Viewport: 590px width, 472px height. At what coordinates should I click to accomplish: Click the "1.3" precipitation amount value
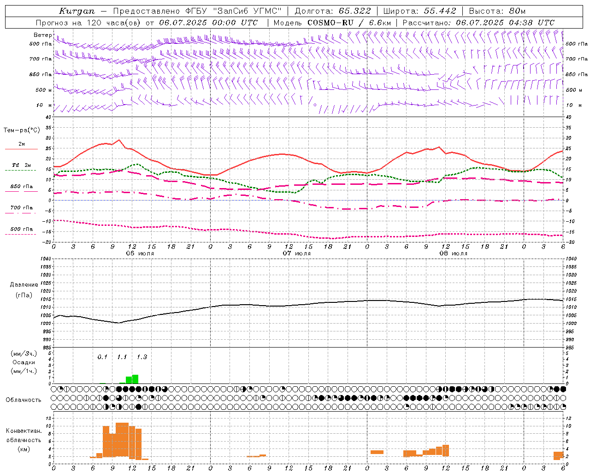pyautogui.click(x=142, y=357)
